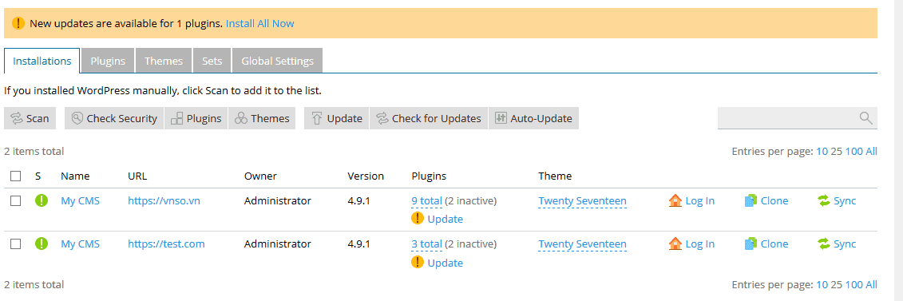
Task: Sort by the S status column header
Action: 38,176
